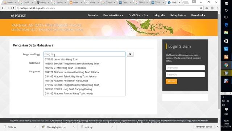This screenshot has width=232, height=131.
Task: Select 073132 Sekolah Tinggi Ilmu Kesehatan Hang Tuah
Action: [x=84, y=85]
